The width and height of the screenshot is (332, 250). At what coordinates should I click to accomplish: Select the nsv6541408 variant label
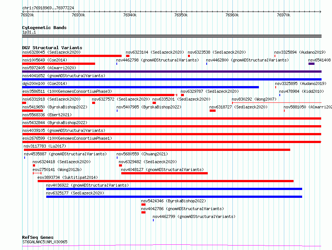[319, 60]
